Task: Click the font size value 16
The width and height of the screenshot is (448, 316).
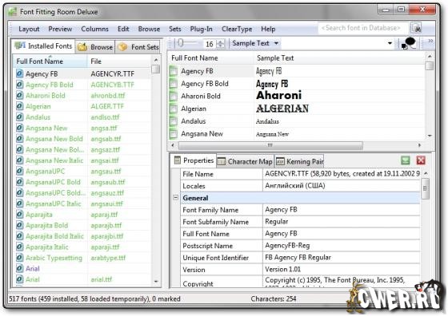Action: [x=210, y=44]
